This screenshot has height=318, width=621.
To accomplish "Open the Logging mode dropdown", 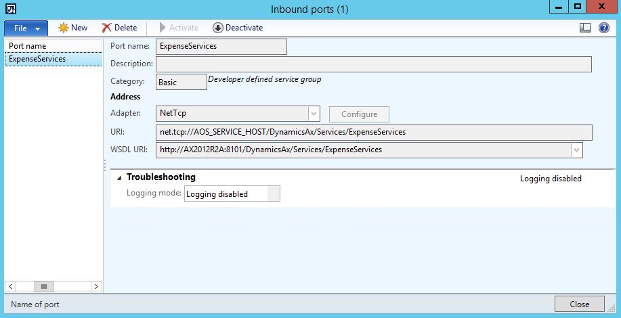I will pos(232,194).
